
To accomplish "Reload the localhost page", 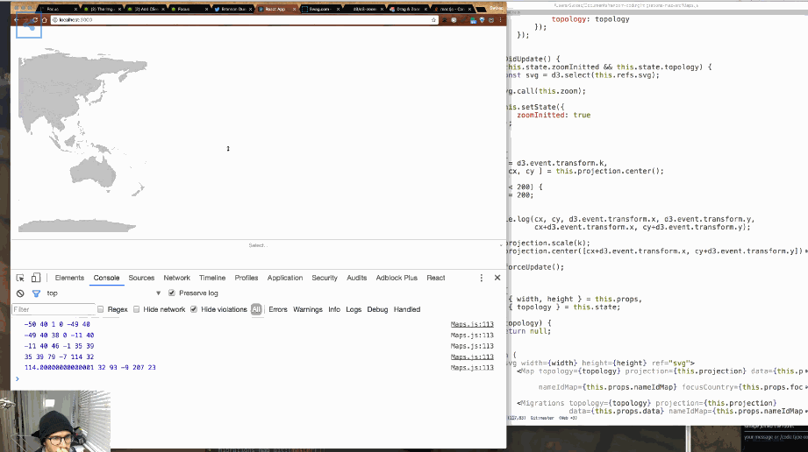I will coord(35,19).
